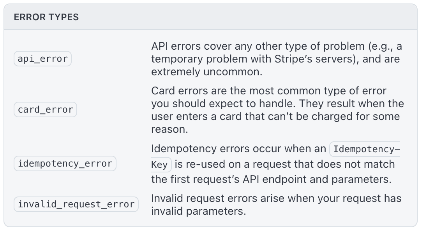The height and width of the screenshot is (233, 427).
Task: Click the ERROR TYPES header
Action: pos(46,17)
